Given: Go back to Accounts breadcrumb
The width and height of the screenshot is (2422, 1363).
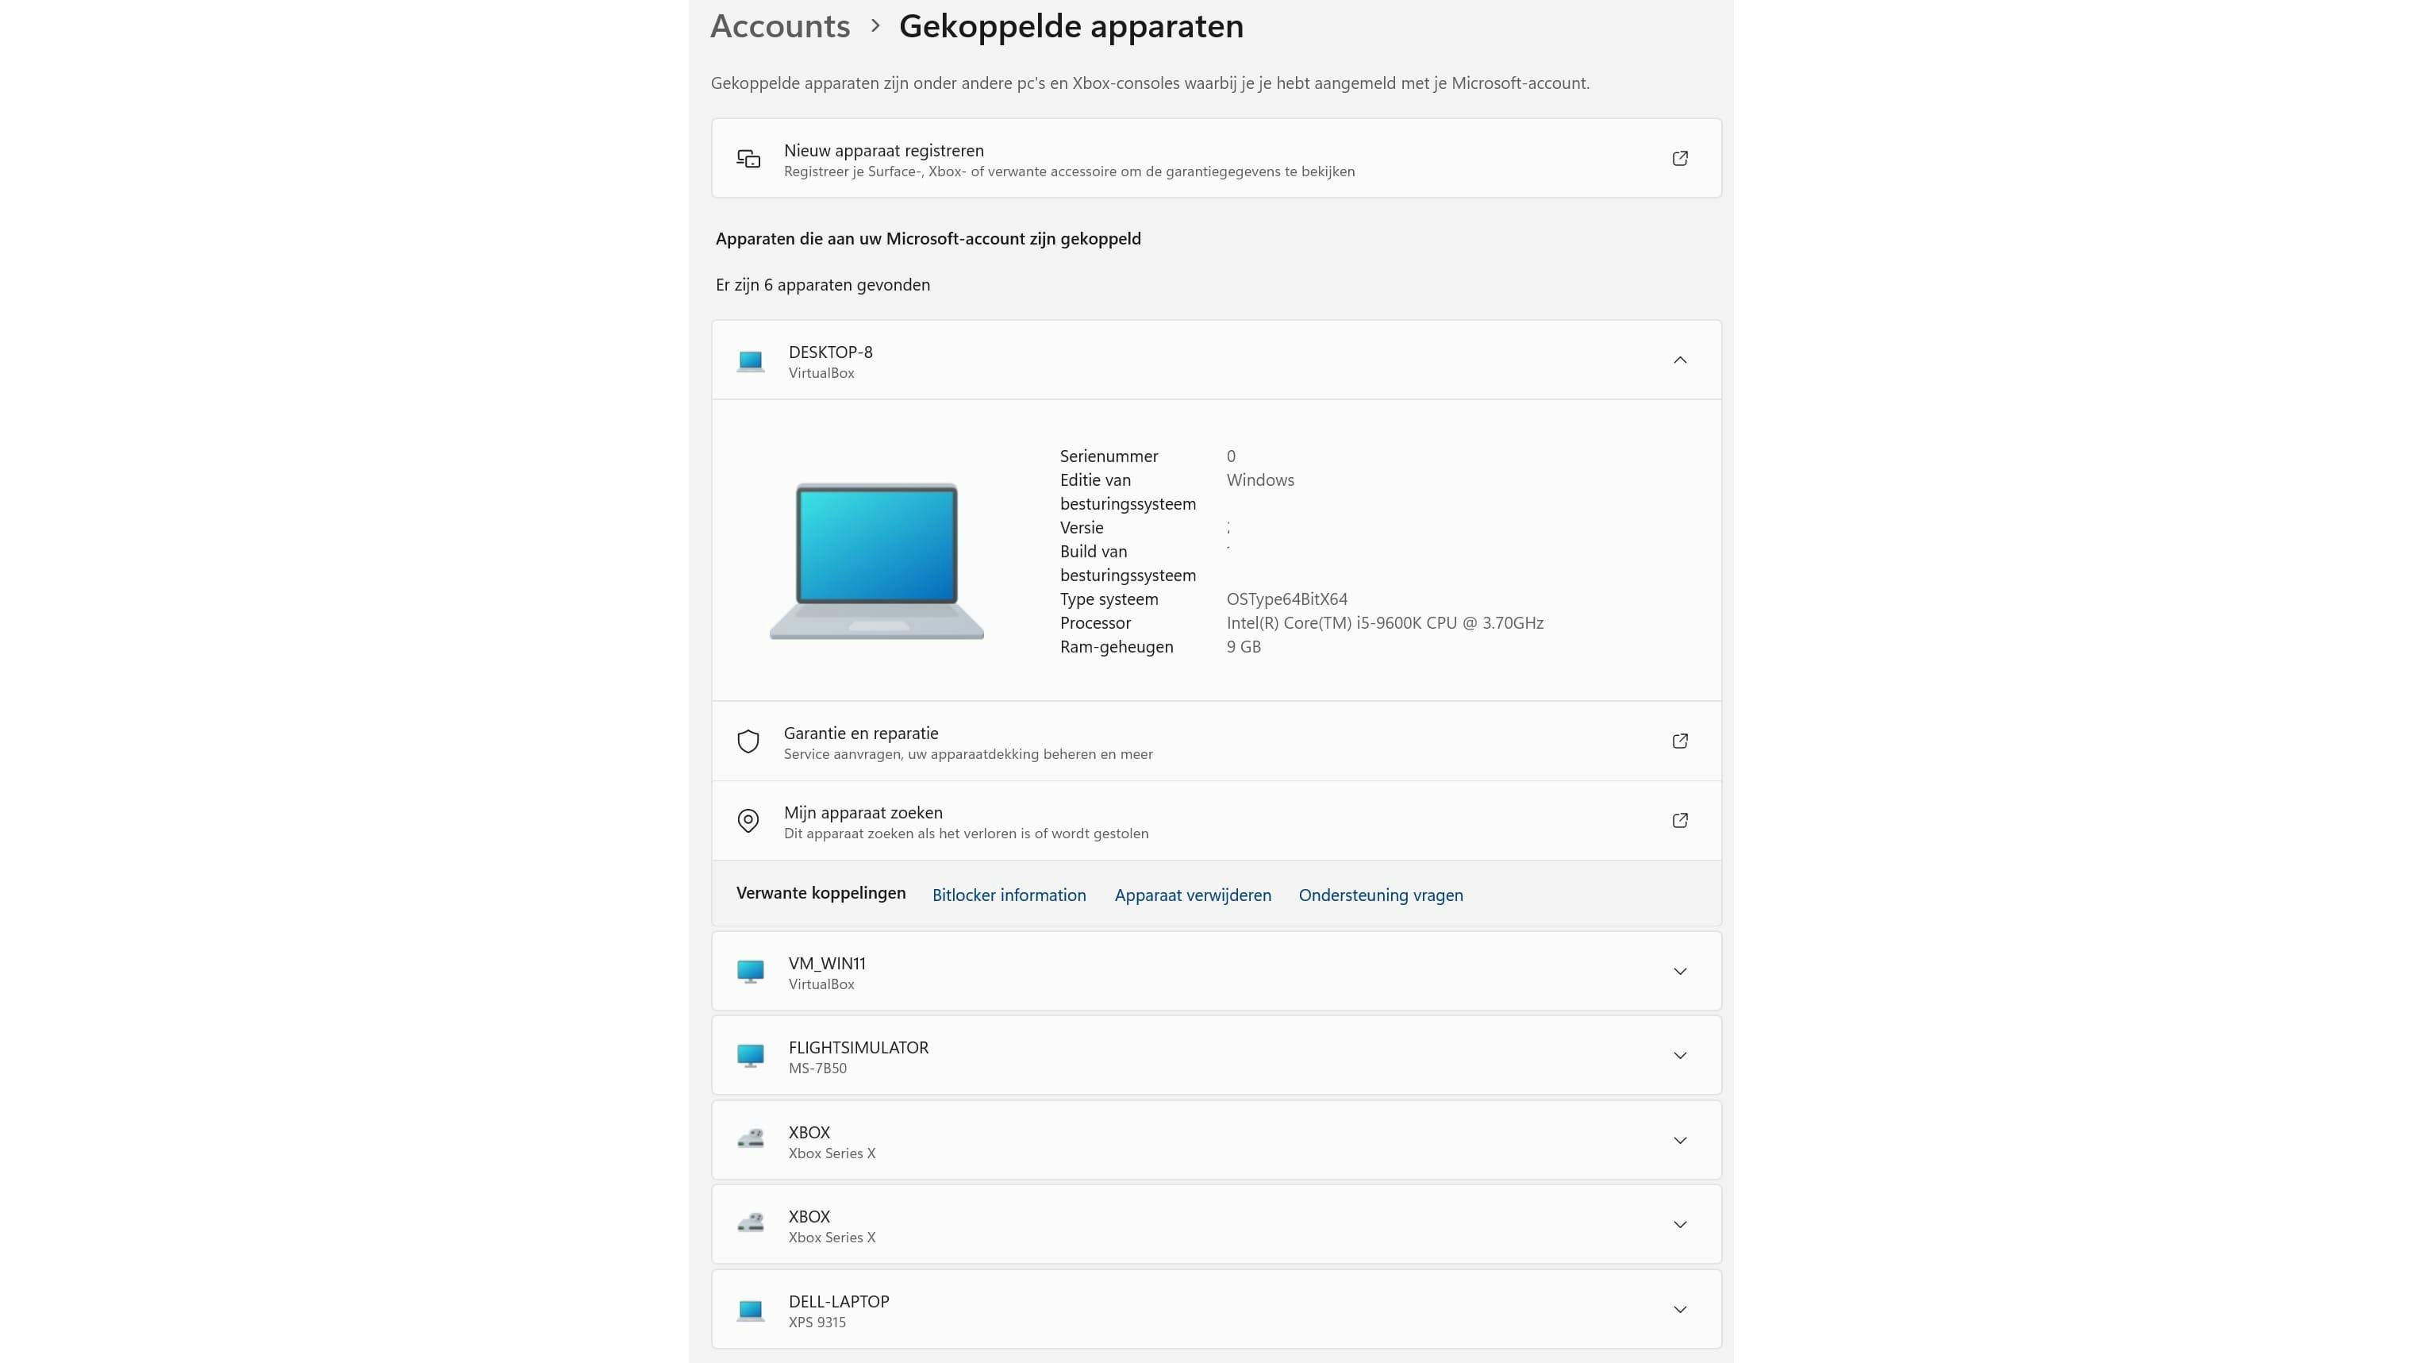Looking at the screenshot, I should point(779,26).
